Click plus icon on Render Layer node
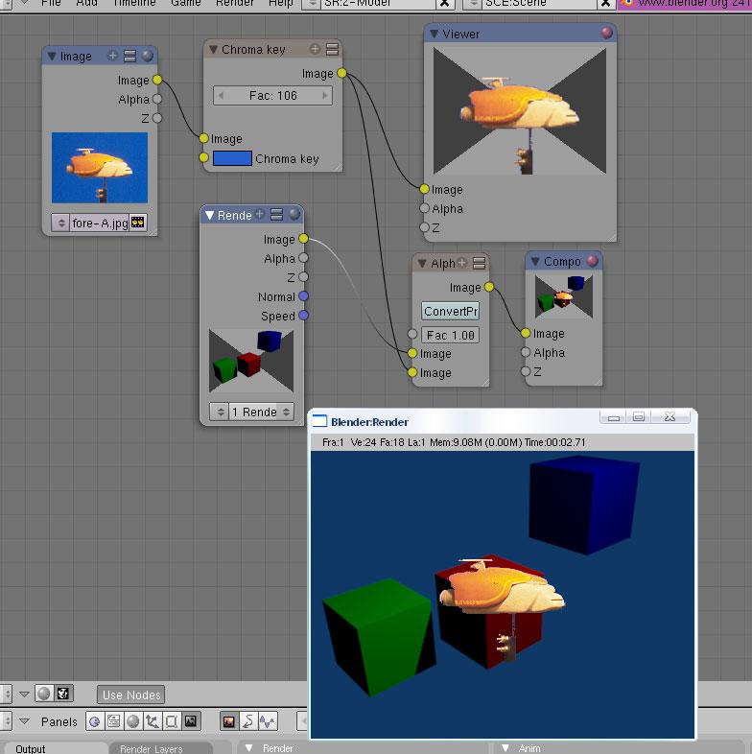 tap(259, 214)
